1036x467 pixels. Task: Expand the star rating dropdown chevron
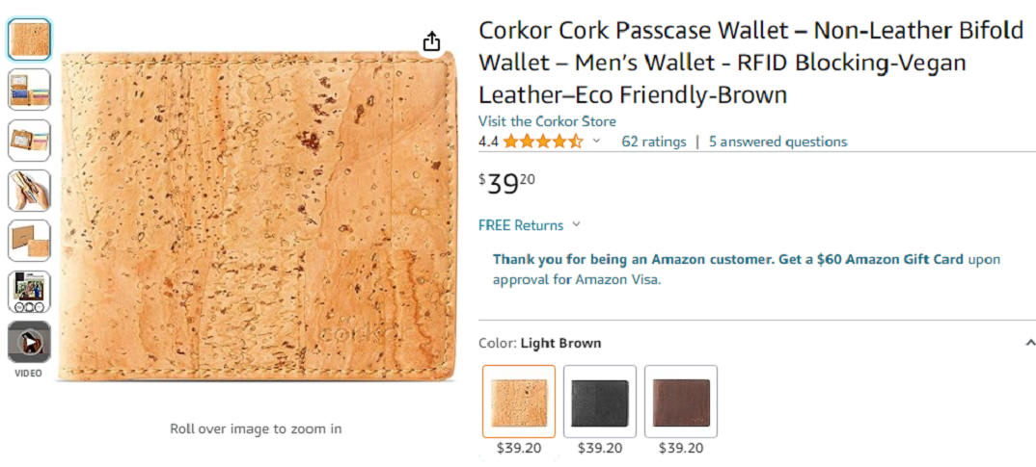[596, 142]
